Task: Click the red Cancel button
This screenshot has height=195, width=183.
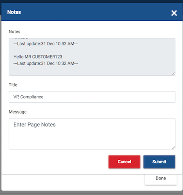Action: coord(124,162)
